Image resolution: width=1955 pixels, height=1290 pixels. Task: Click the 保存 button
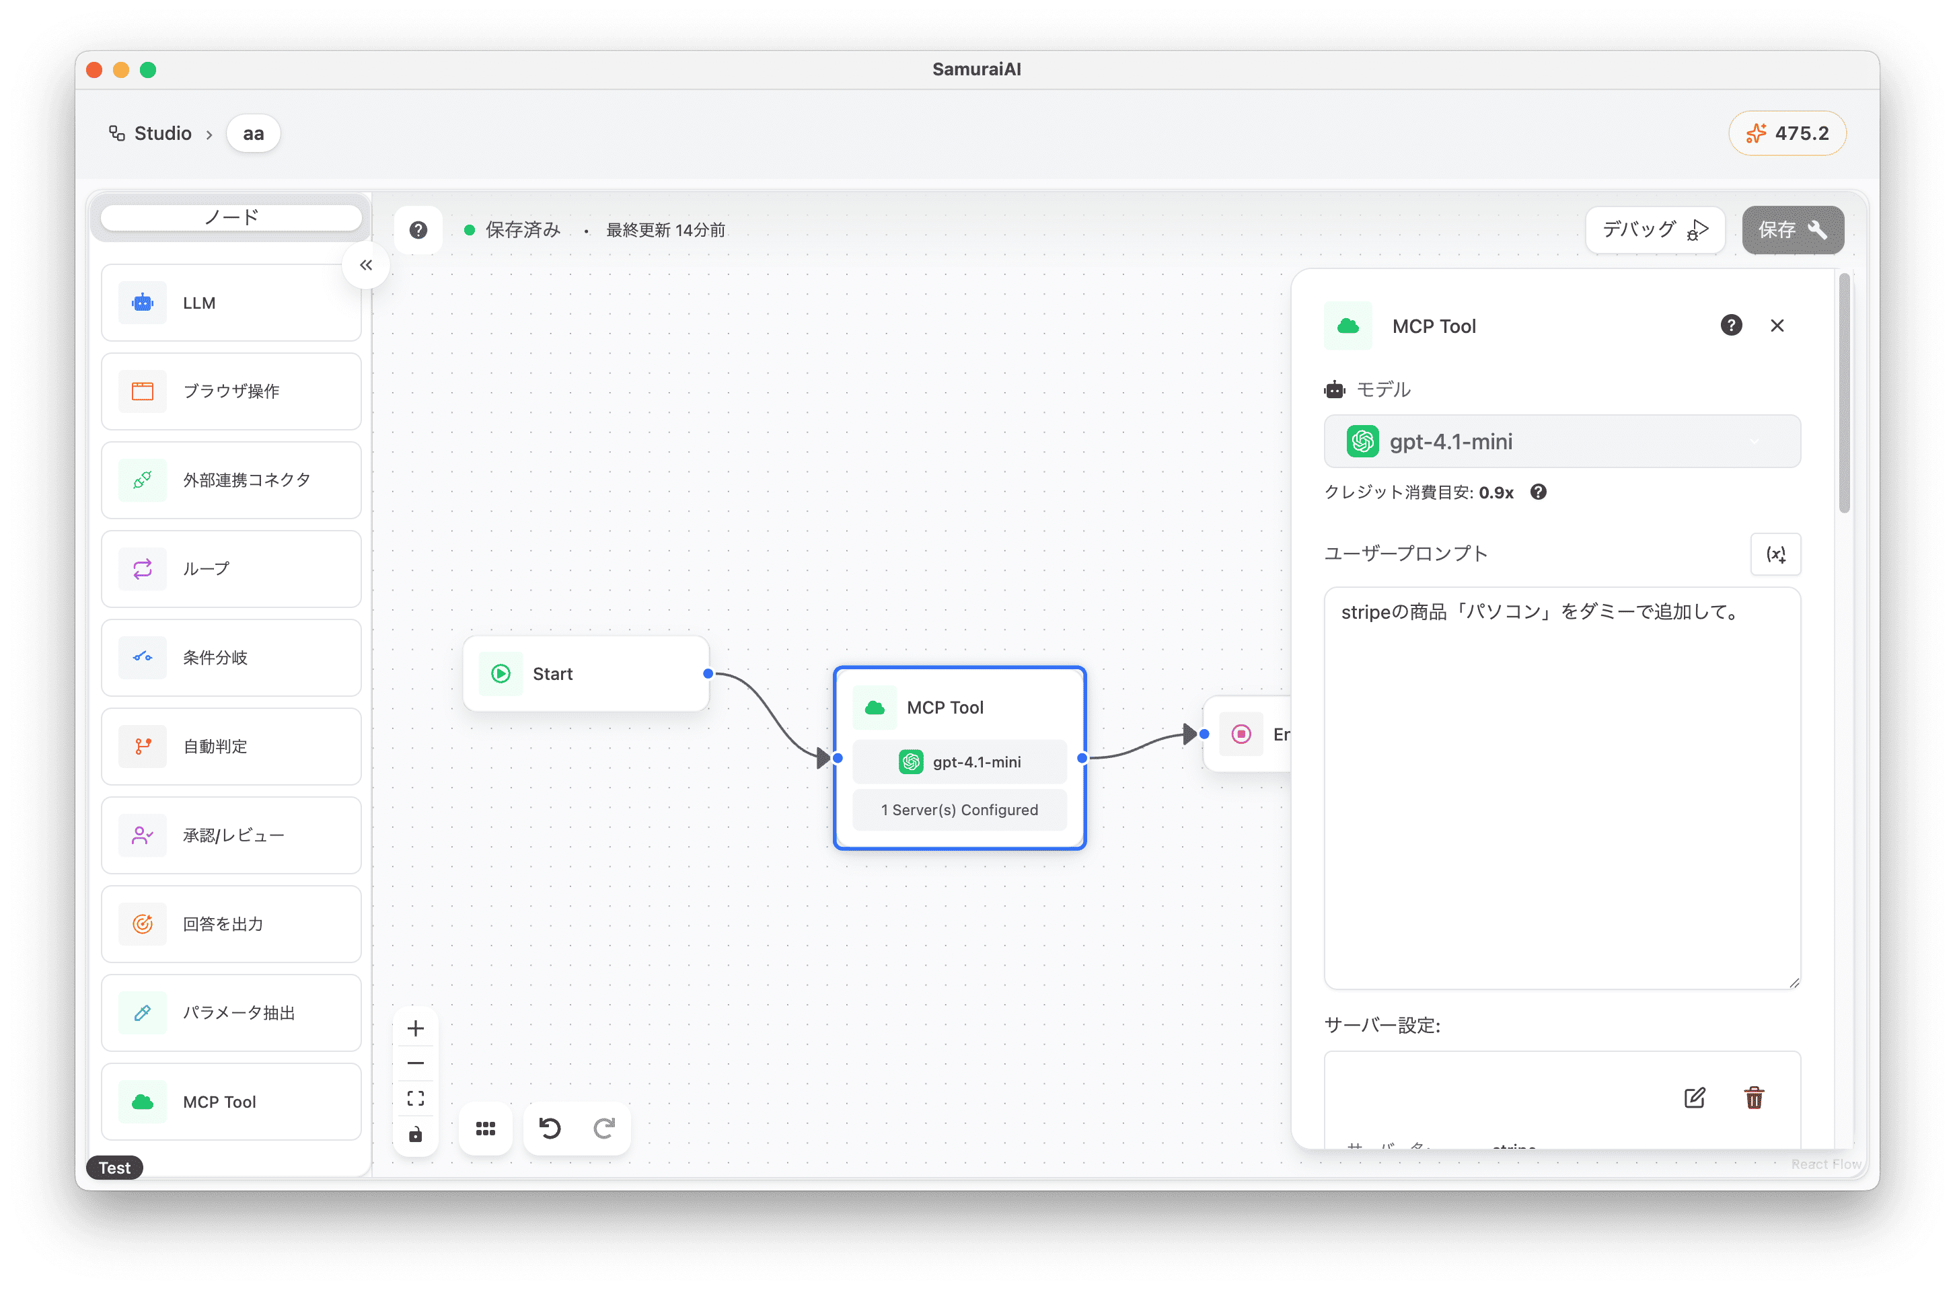click(1792, 229)
